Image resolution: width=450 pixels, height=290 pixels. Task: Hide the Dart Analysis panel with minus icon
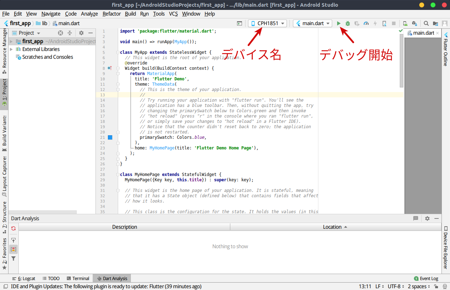[437, 218]
